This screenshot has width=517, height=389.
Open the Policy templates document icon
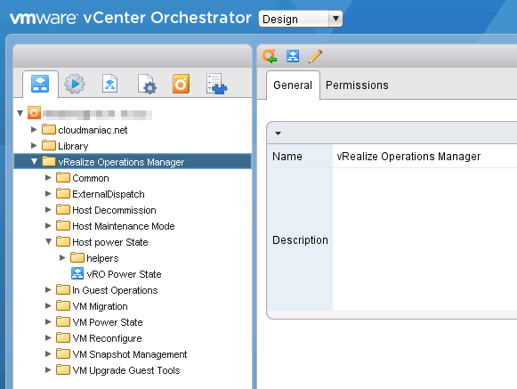point(109,84)
